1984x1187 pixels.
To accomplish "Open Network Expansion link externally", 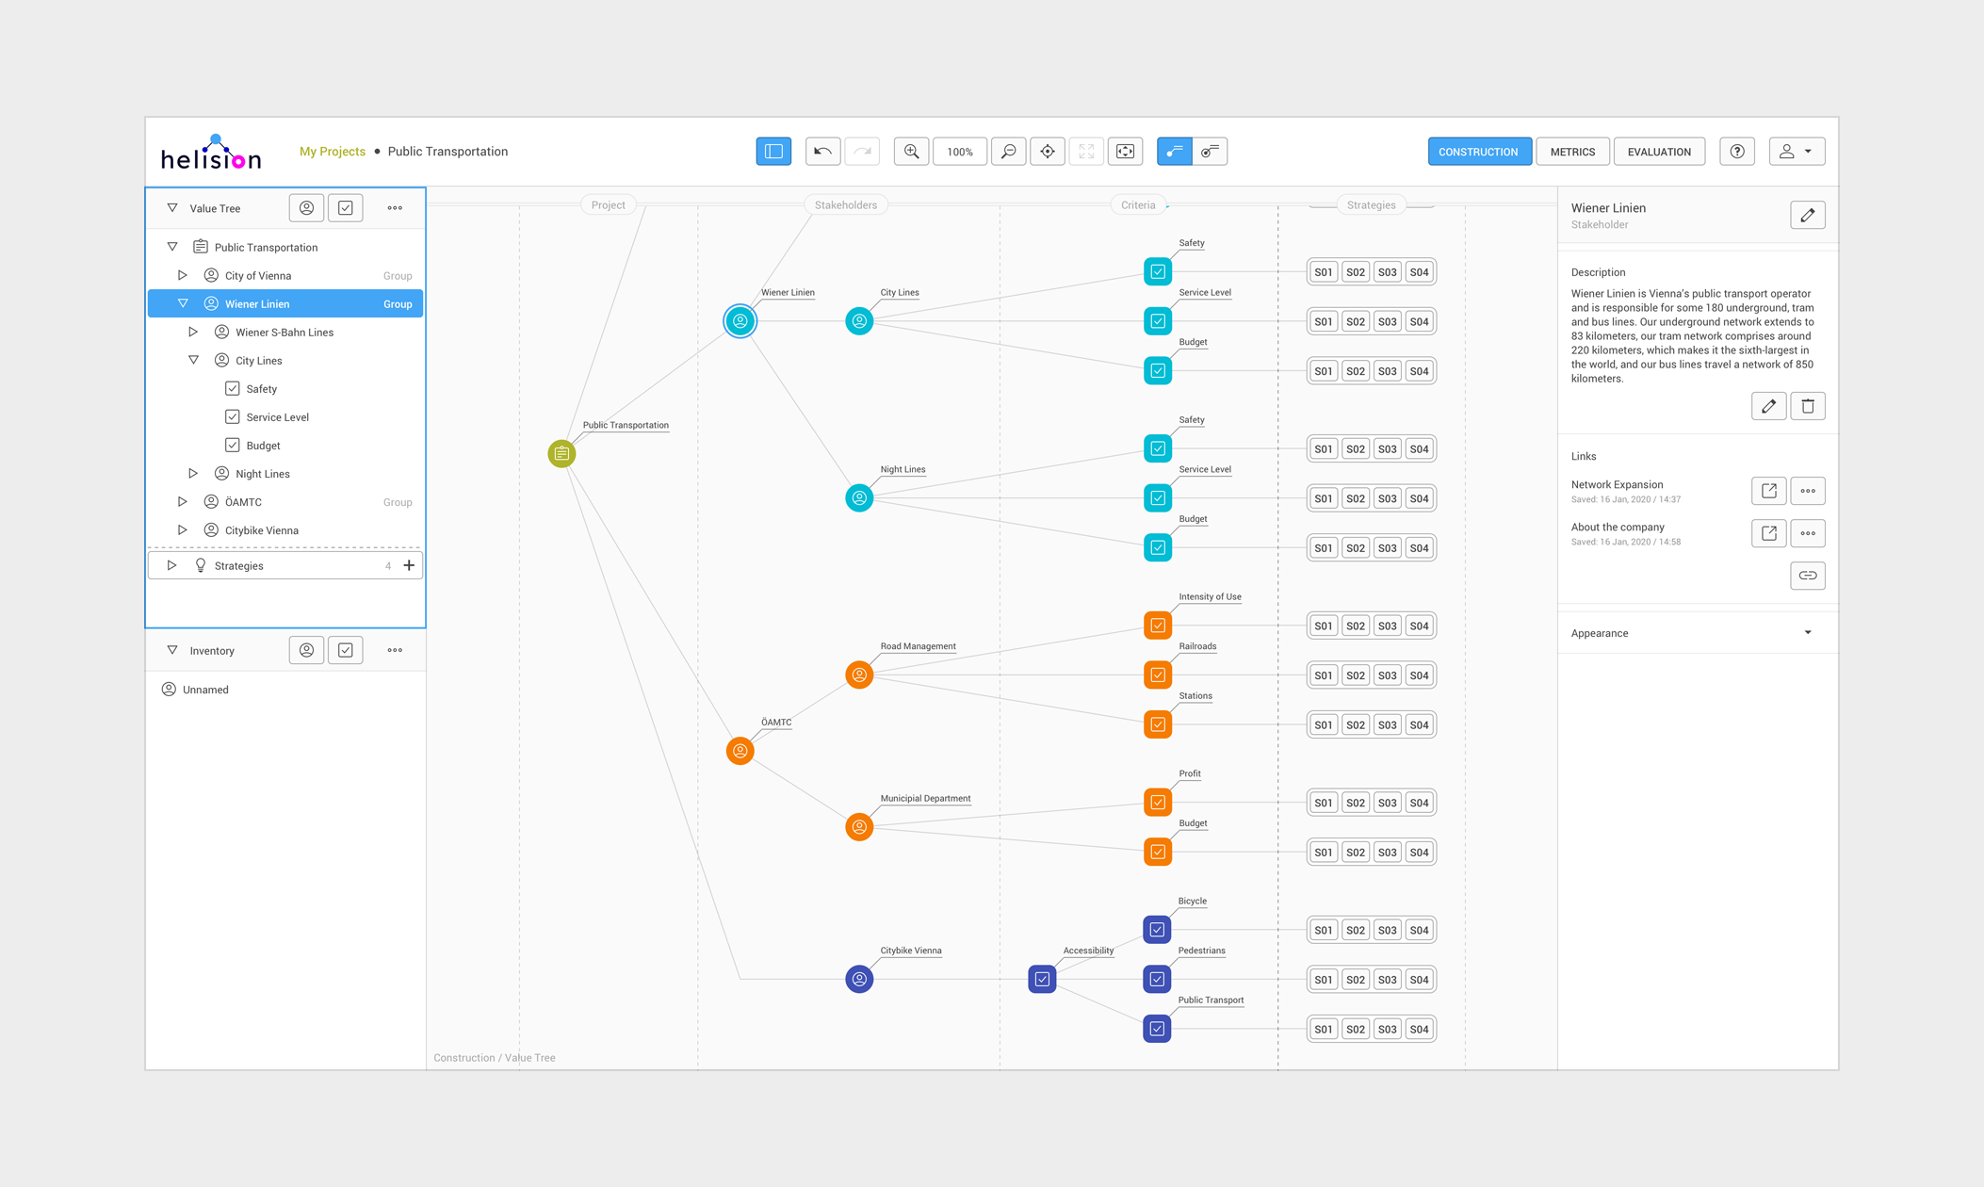I will [1768, 491].
